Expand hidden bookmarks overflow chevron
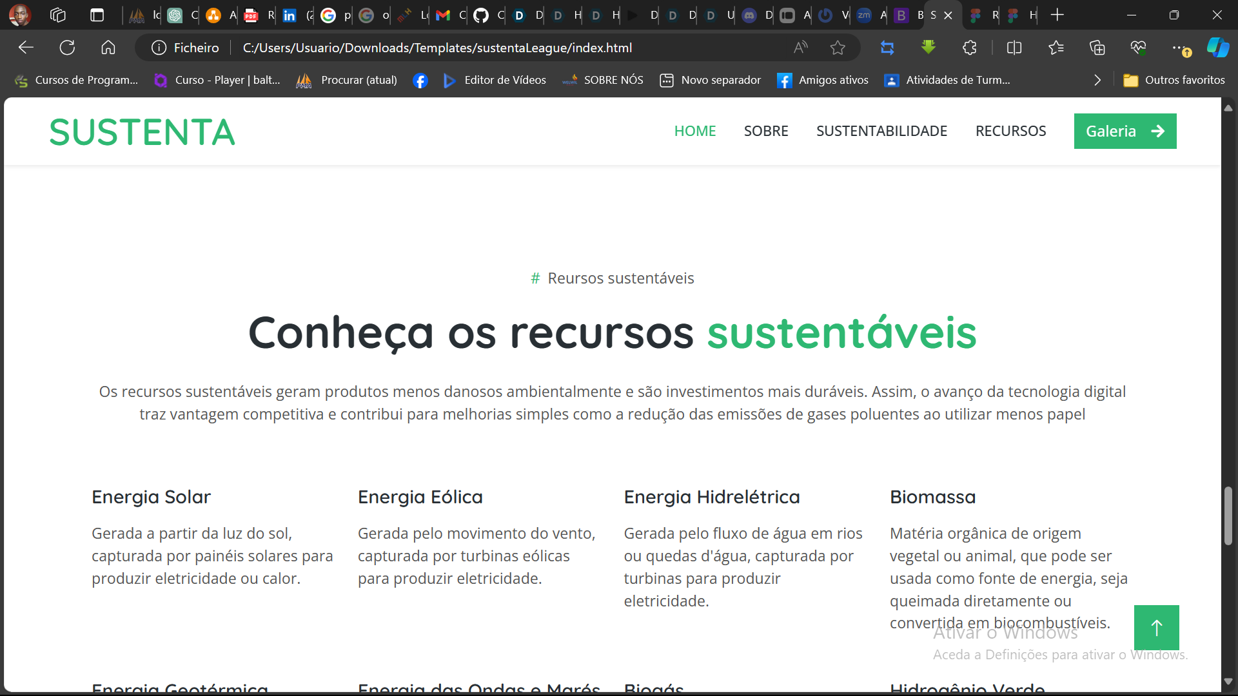 tap(1097, 81)
